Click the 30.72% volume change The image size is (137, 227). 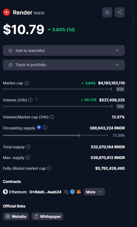(89, 100)
